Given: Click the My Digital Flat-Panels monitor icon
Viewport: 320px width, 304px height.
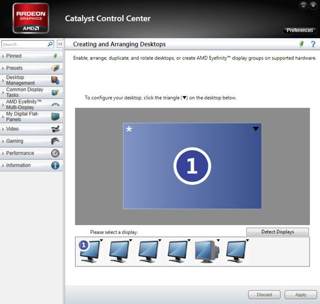Looking at the screenshot, I should click(55, 116).
